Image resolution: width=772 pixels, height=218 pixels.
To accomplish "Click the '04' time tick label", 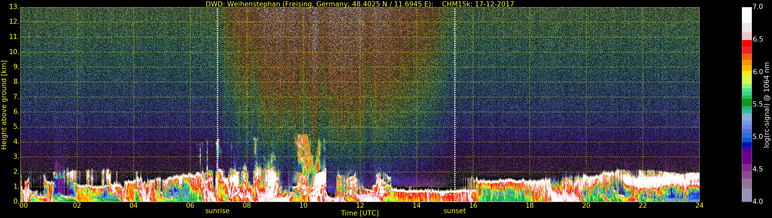I will point(134,205).
